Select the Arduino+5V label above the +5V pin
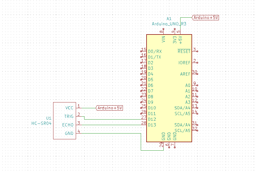256x173 pixels. (205, 18)
